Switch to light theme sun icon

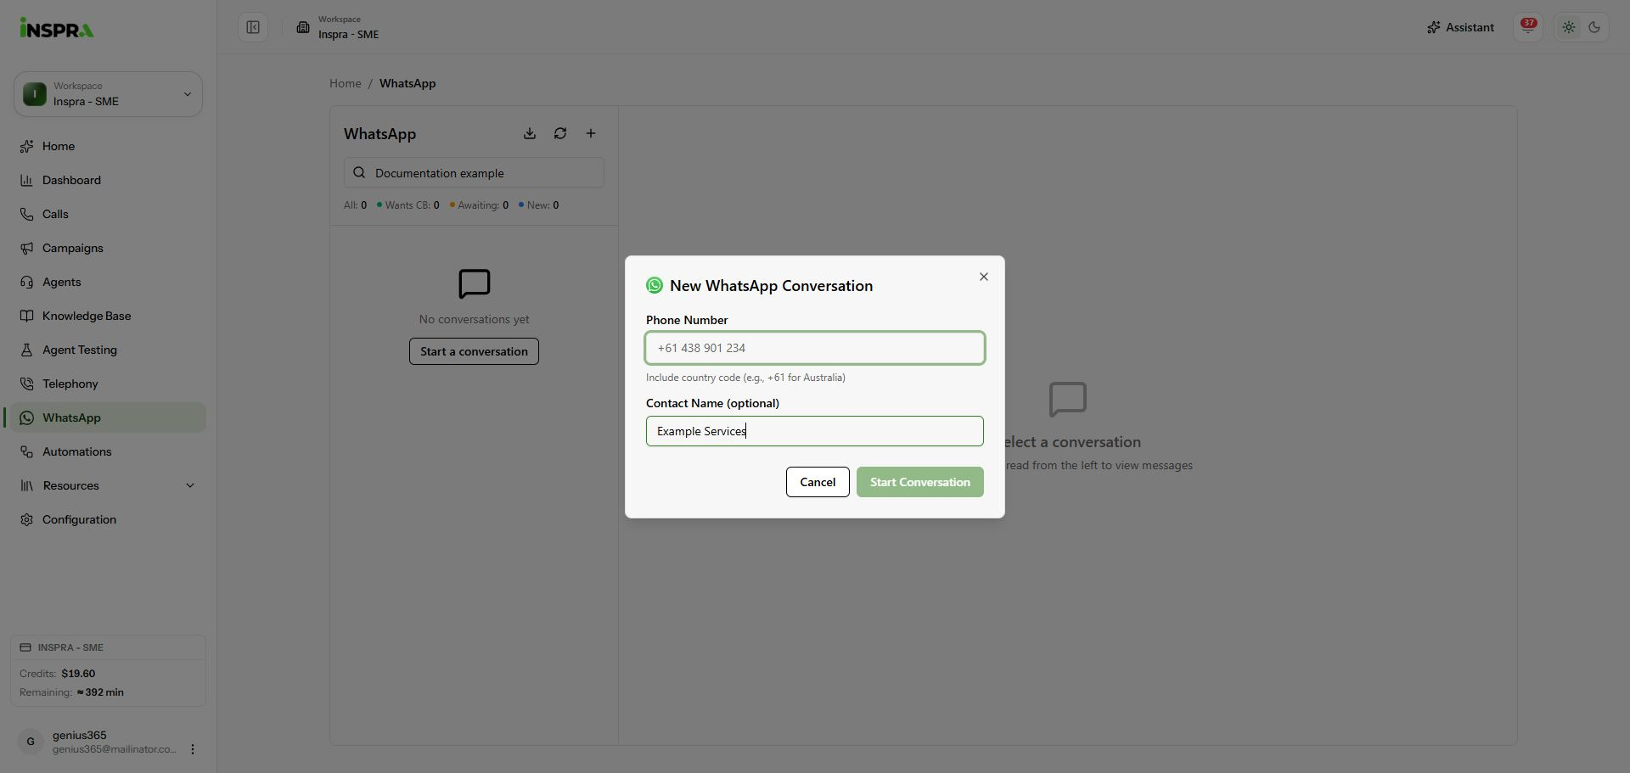[x=1569, y=27]
